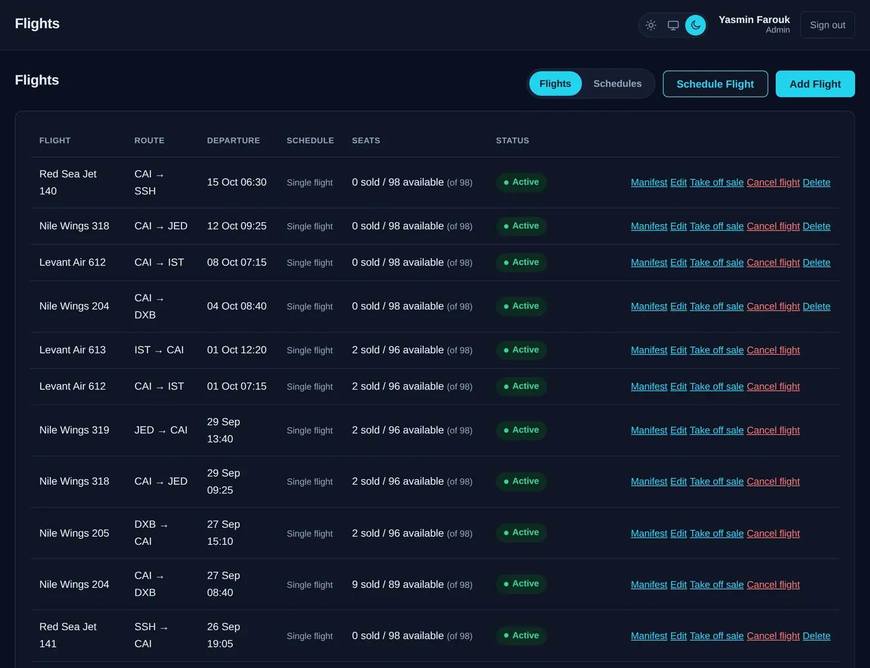Screen dimensions: 870x668
Task: Open the Schedules tab
Action: (617, 84)
